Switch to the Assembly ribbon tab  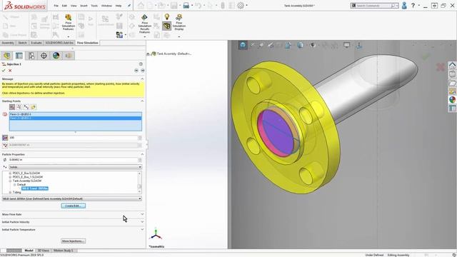[x=8, y=43]
